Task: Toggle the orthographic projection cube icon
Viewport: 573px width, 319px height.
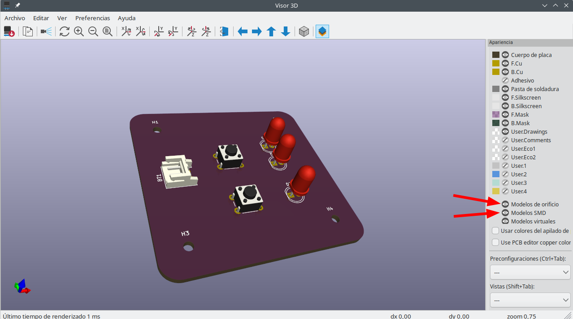Action: (x=304, y=31)
